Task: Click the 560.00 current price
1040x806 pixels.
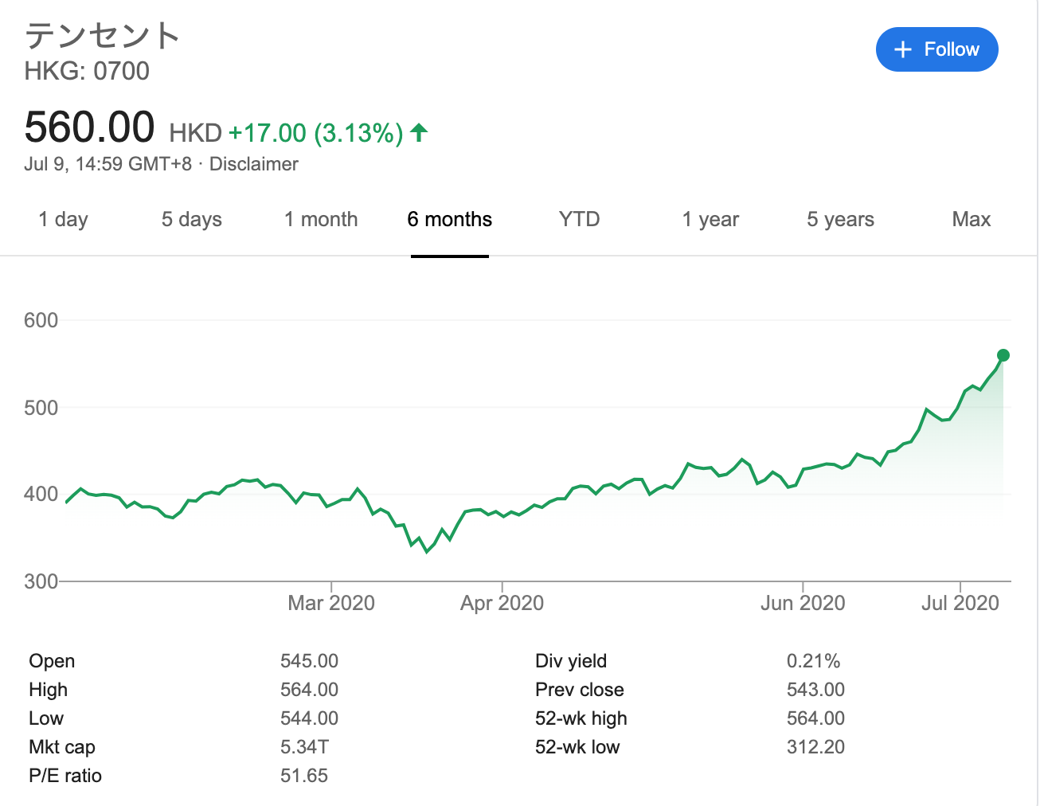Action: pos(89,127)
